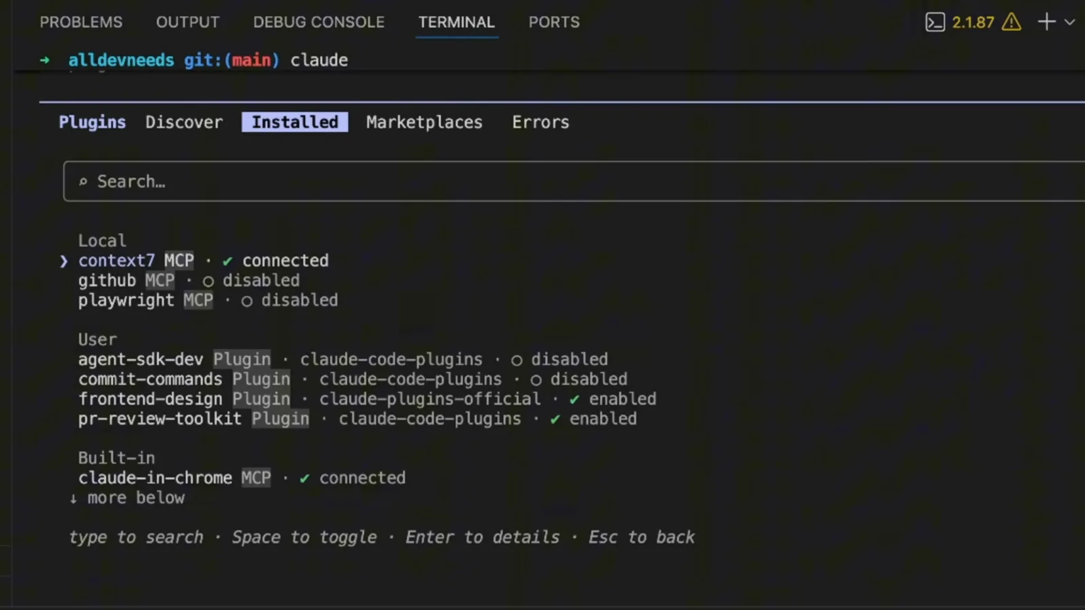Click the 'type to search' hint
The width and height of the screenshot is (1085, 610).
click(136, 537)
